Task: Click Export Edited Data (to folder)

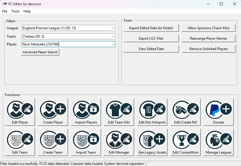Action: click(x=151, y=28)
